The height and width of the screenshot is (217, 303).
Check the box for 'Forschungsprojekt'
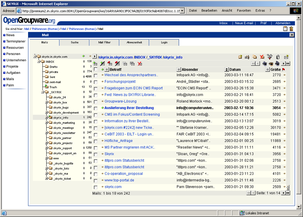96,82
